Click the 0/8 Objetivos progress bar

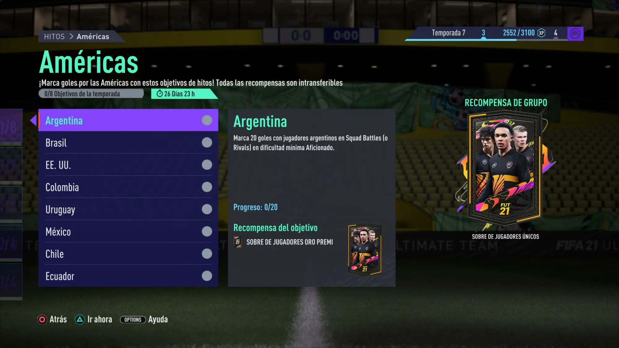(x=91, y=94)
